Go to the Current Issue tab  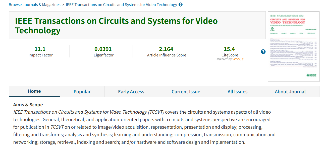[x=186, y=92]
